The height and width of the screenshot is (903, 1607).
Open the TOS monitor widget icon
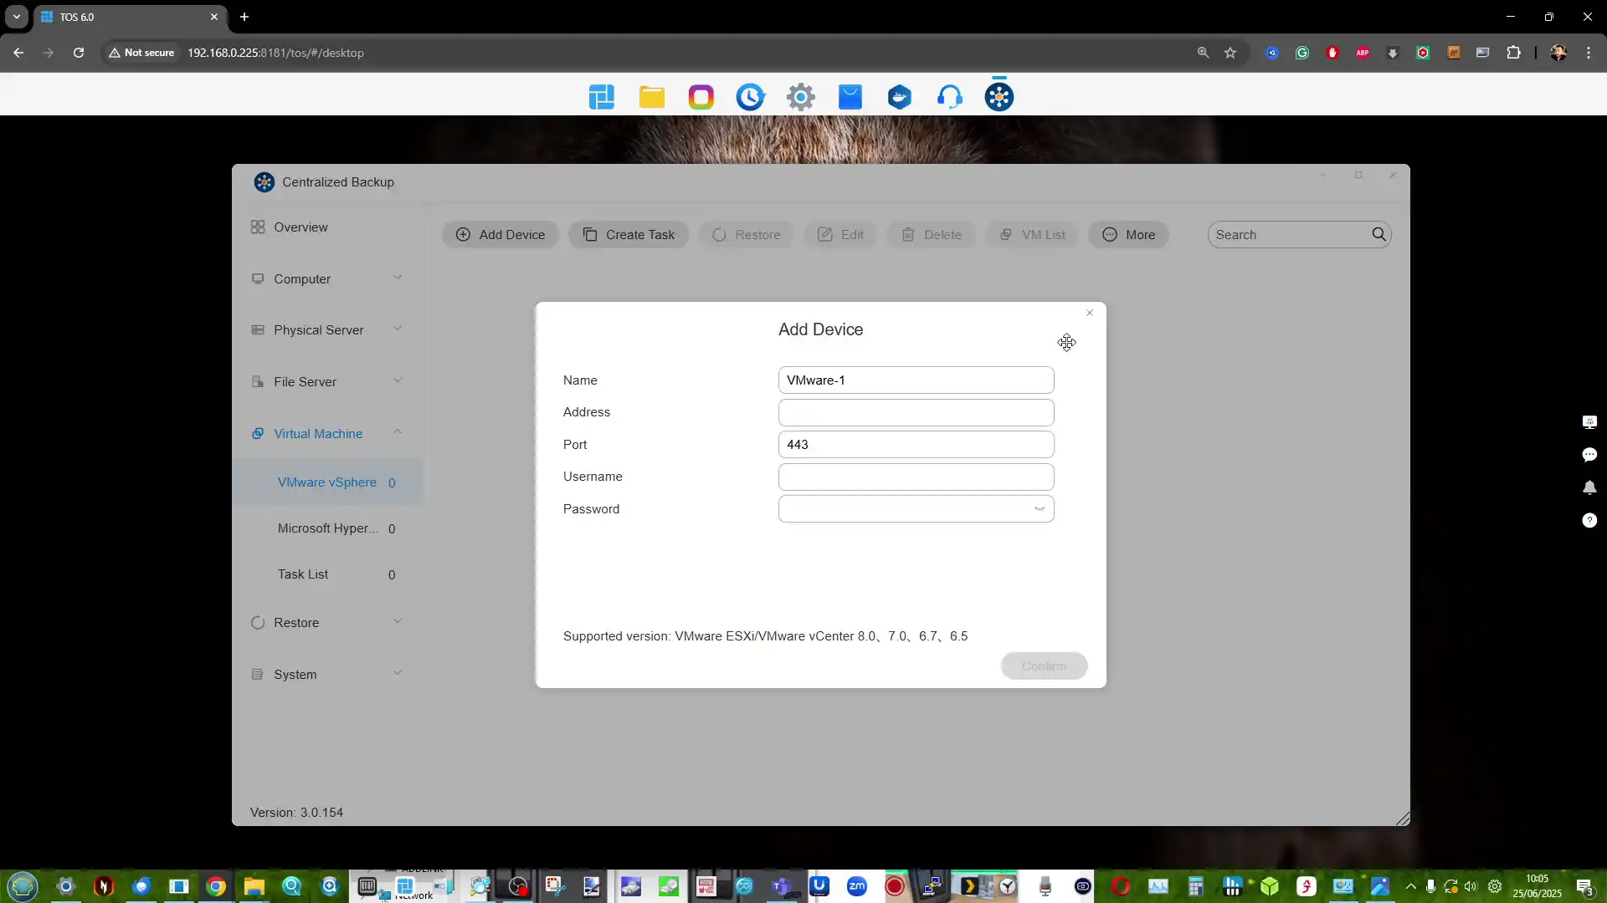1589,422
